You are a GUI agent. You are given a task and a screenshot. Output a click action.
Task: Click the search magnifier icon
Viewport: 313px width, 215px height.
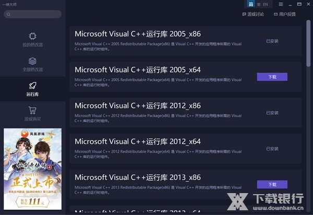coord(9,15)
